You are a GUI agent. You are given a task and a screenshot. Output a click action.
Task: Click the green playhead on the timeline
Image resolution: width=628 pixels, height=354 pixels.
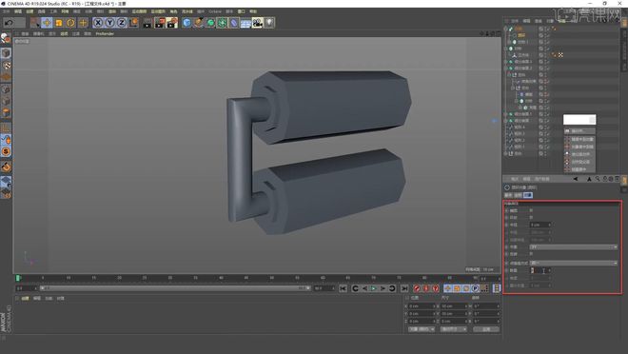[18, 278]
